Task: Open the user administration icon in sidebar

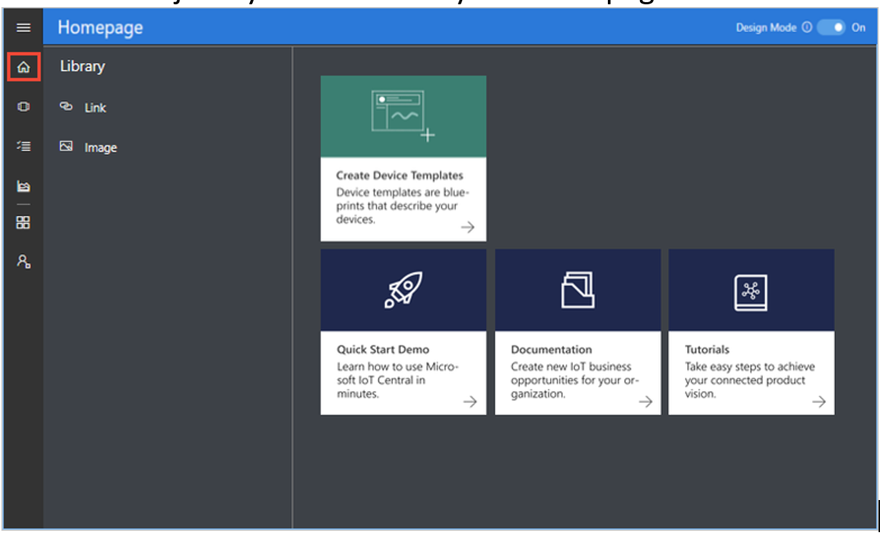Action: [x=24, y=261]
